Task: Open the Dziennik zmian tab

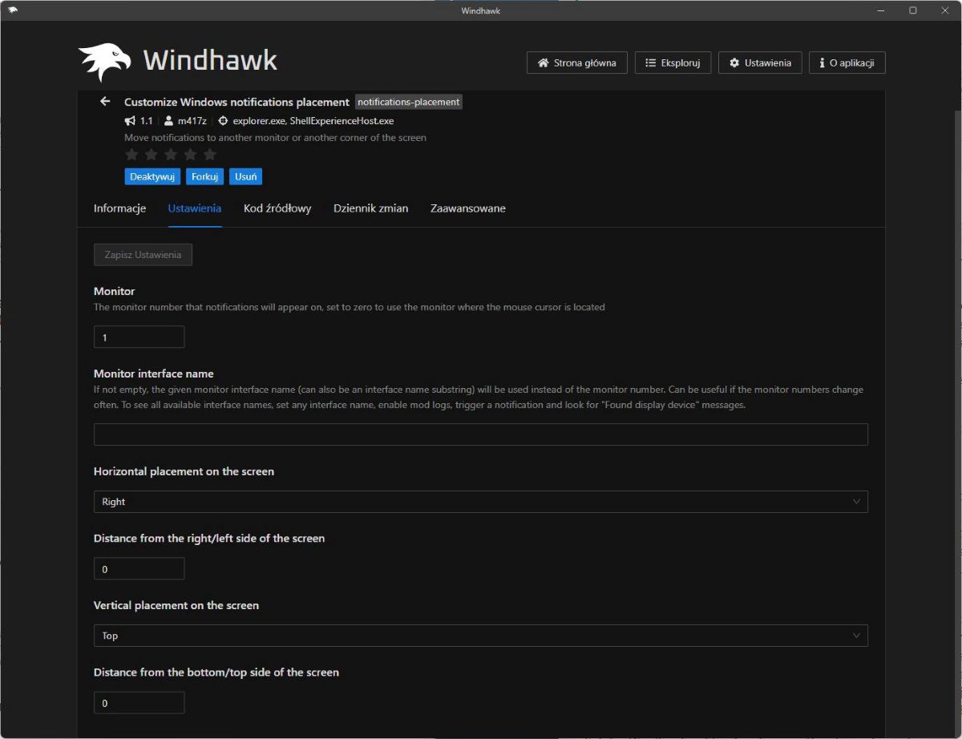Action: click(x=371, y=208)
